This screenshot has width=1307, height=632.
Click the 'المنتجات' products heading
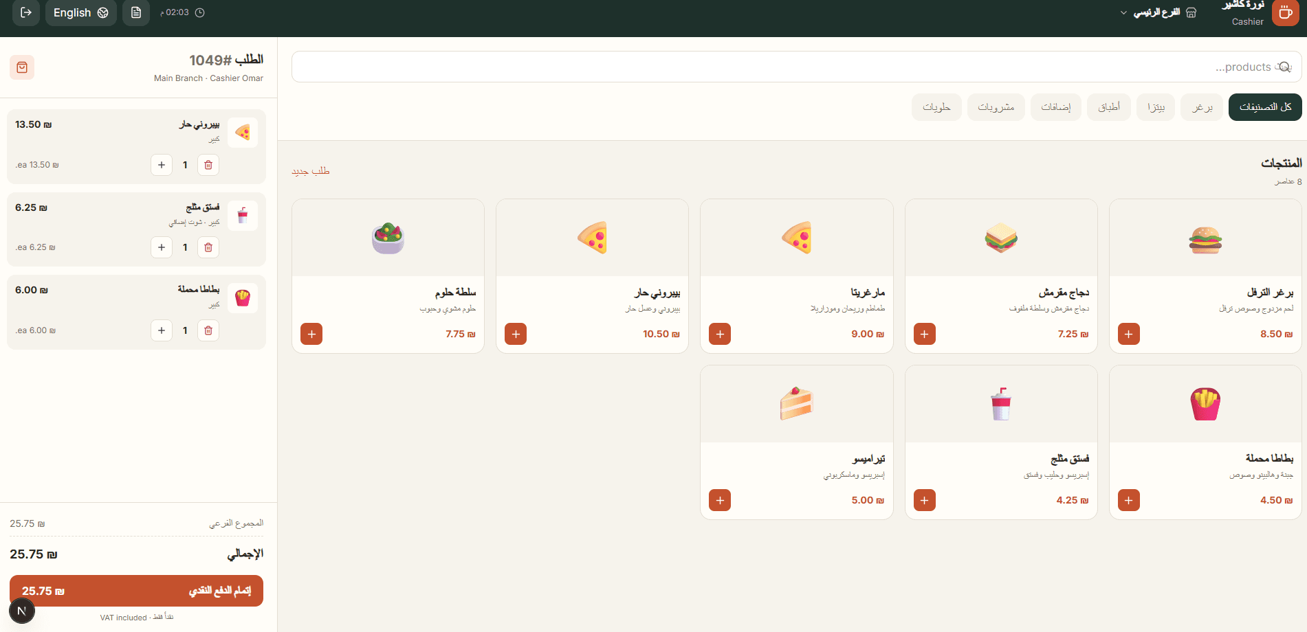(x=1282, y=163)
